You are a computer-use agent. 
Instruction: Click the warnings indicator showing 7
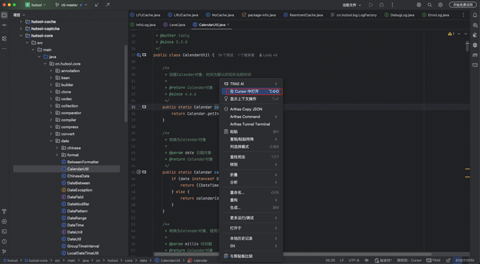coord(451,34)
